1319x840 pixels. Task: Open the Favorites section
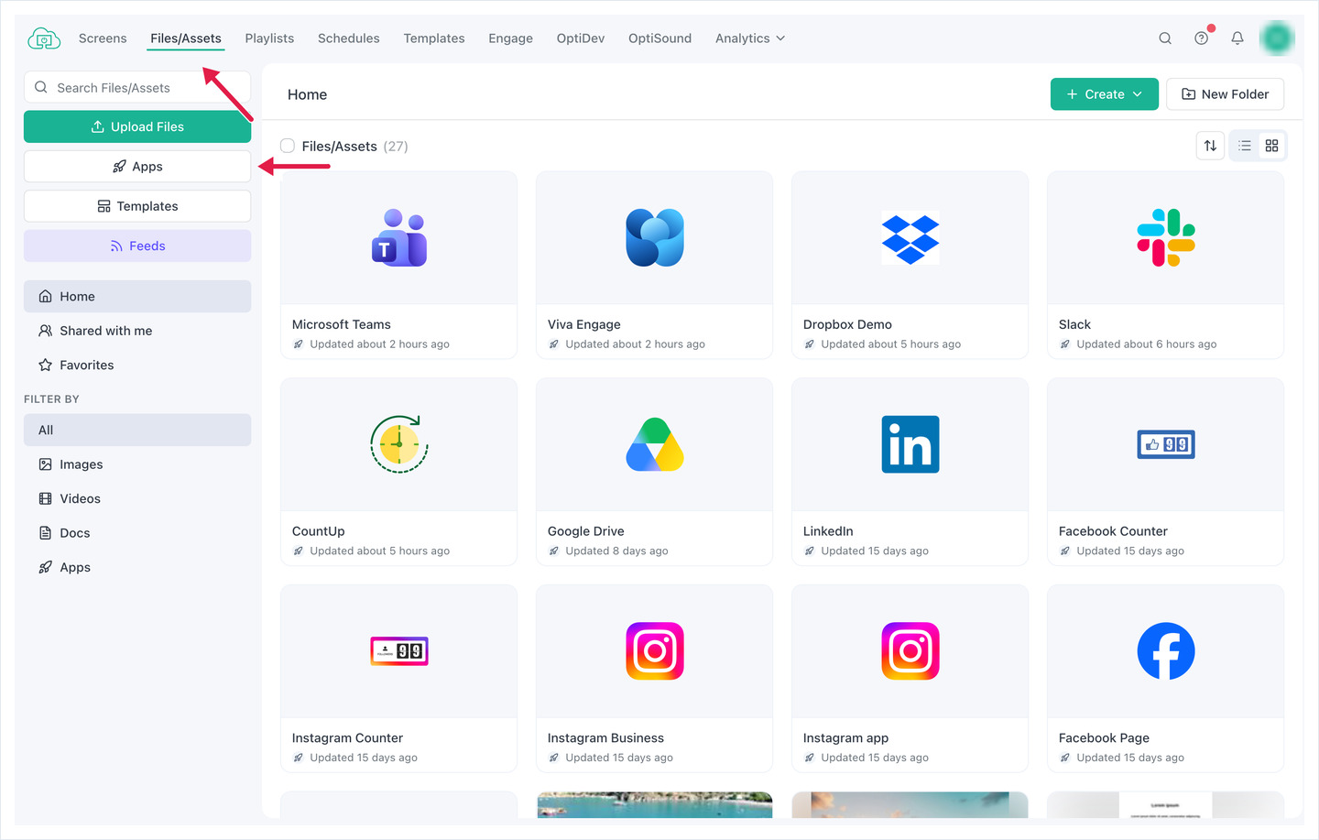pyautogui.click(x=137, y=365)
